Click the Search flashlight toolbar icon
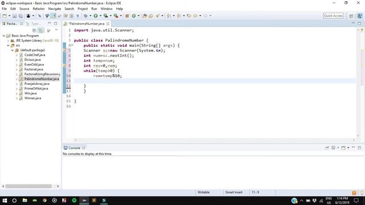The height and width of the screenshot is (205, 365). (157, 16)
